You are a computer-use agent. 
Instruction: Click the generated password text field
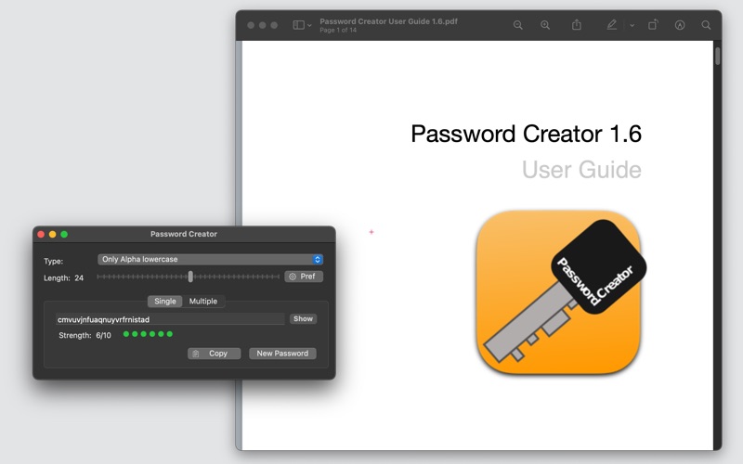[170, 319]
